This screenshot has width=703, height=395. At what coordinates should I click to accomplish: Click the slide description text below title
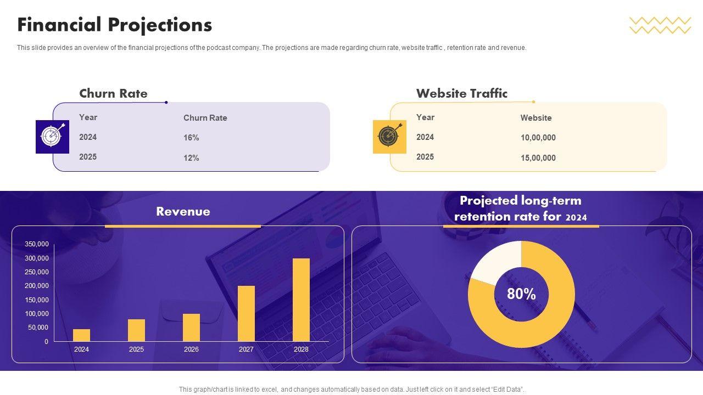tap(271, 48)
